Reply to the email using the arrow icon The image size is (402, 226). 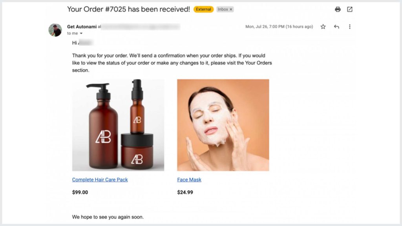click(336, 27)
